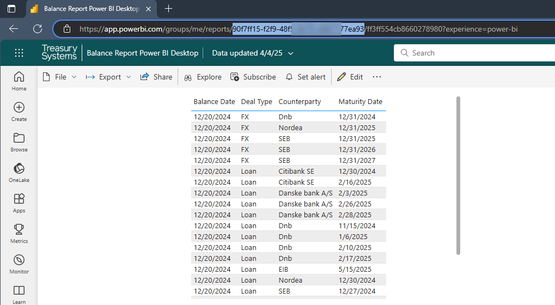
Task: Click the maturity date 12/31/2024
Action: coord(357,117)
